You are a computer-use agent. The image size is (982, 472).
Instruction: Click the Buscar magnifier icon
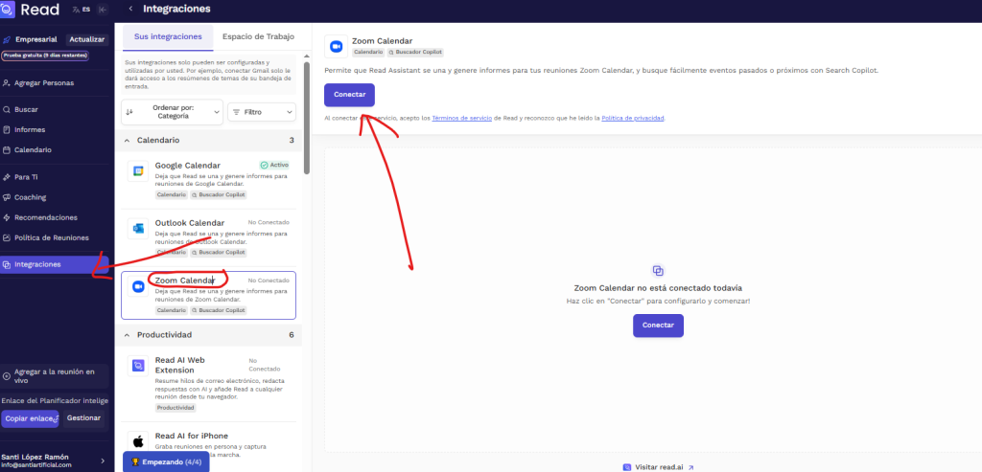click(x=7, y=109)
